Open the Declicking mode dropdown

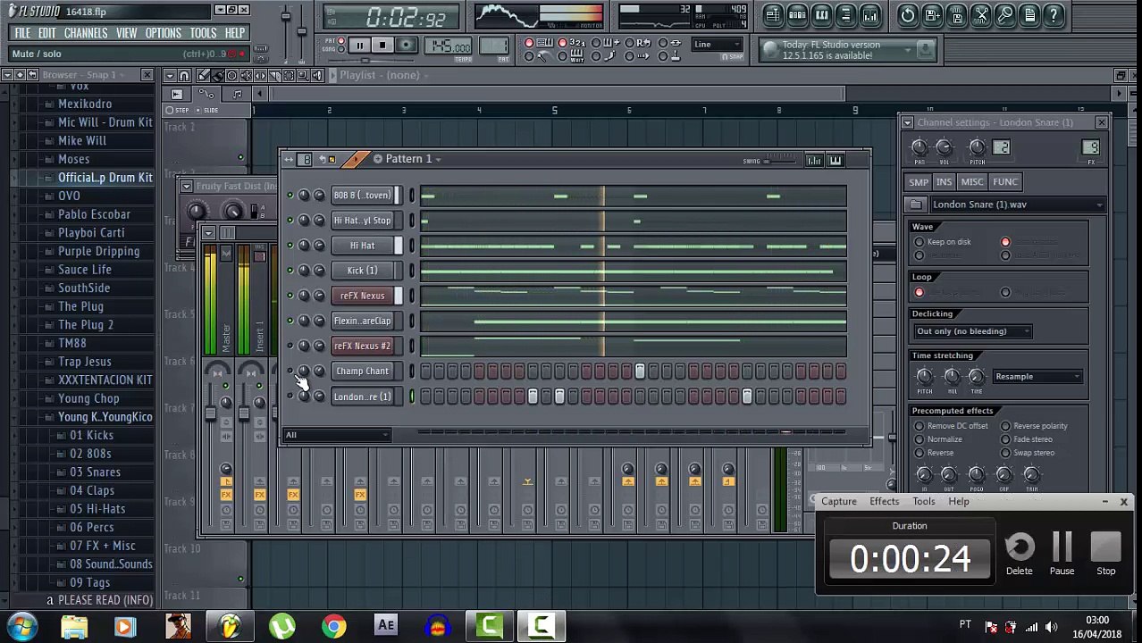[972, 331]
